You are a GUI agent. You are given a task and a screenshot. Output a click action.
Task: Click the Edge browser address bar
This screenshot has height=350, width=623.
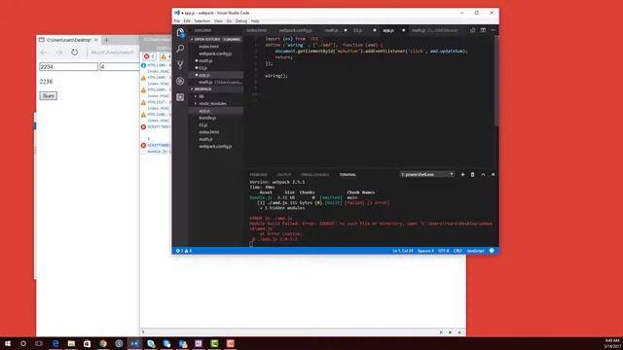pyautogui.click(x=113, y=52)
